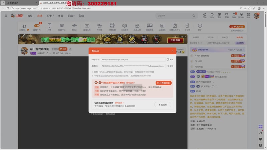Open the hamburger side menu

(x=6, y=16)
